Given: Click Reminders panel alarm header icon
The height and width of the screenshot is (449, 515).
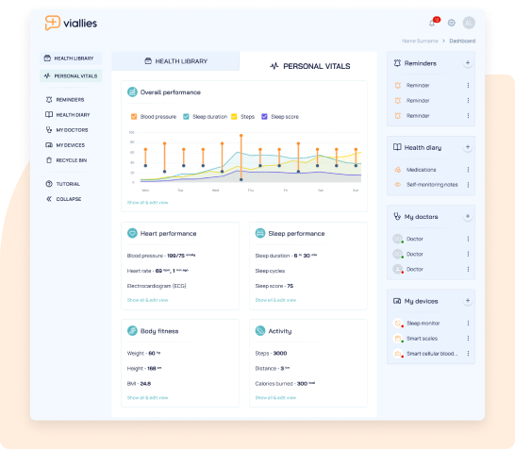Looking at the screenshot, I should 397,63.
